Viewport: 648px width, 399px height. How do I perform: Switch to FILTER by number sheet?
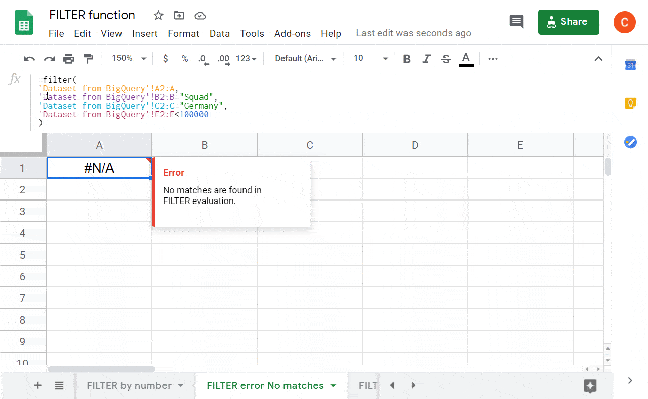(x=129, y=385)
